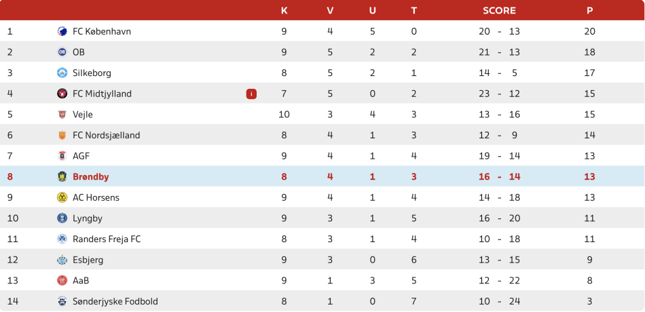Screen dimensions: 645x312
Task: Click the AGF team name
Action: click(81, 156)
